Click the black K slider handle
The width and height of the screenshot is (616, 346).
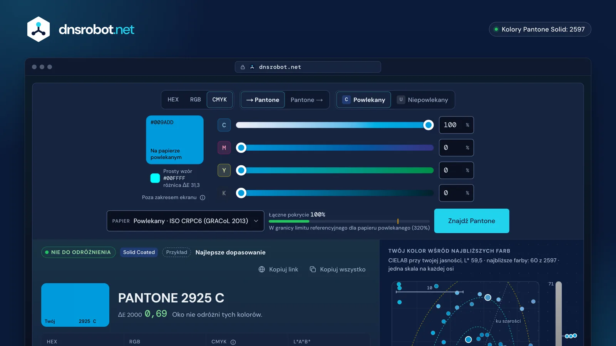click(x=241, y=193)
